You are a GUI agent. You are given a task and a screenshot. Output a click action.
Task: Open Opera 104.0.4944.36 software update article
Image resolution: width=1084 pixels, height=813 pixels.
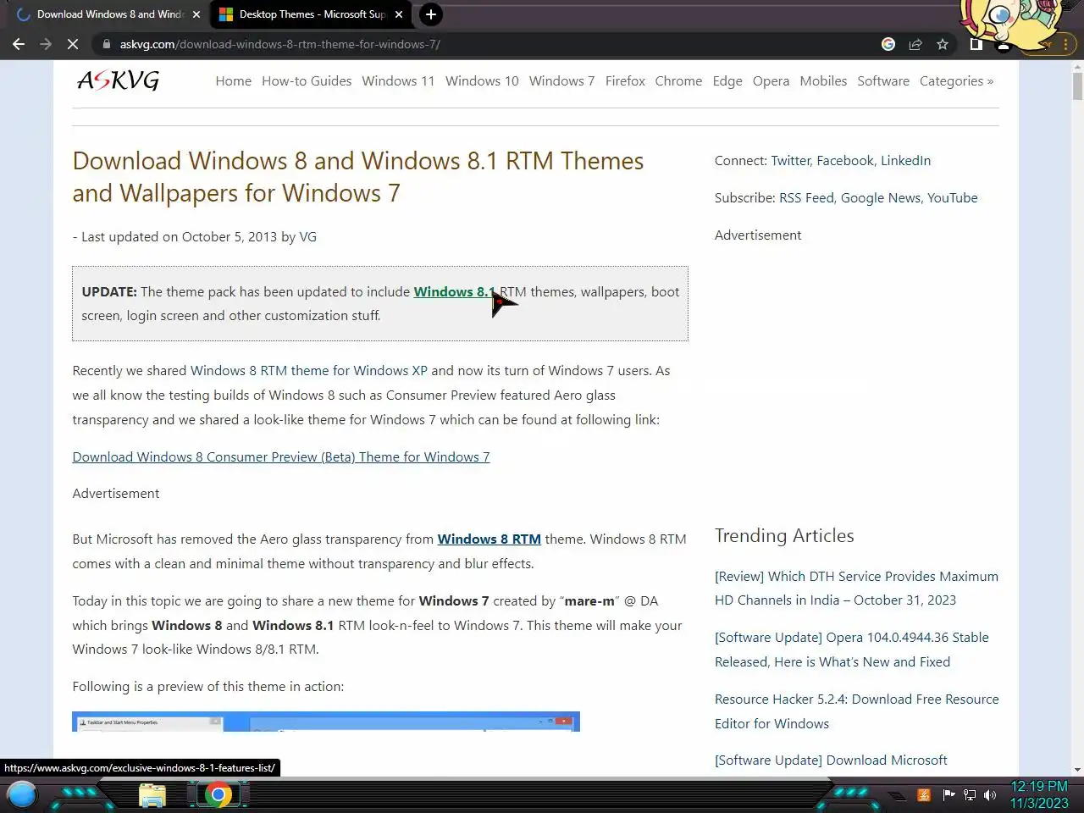coord(851,650)
